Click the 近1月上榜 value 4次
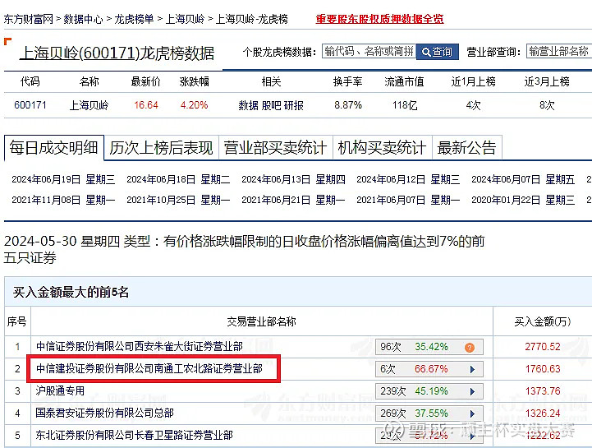 (x=473, y=105)
